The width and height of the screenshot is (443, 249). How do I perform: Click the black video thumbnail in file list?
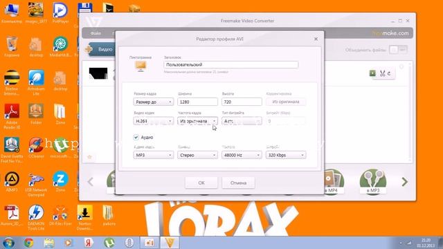point(98,73)
